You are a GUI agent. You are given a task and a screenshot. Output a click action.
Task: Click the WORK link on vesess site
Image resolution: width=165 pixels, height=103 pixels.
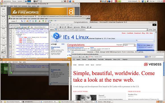click(x=87, y=65)
